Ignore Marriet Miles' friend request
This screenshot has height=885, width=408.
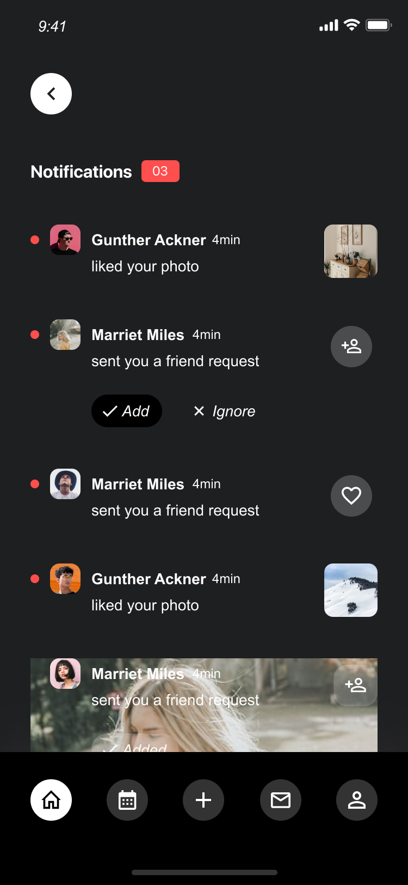coord(224,411)
